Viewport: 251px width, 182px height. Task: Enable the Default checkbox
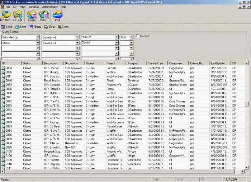(137, 36)
